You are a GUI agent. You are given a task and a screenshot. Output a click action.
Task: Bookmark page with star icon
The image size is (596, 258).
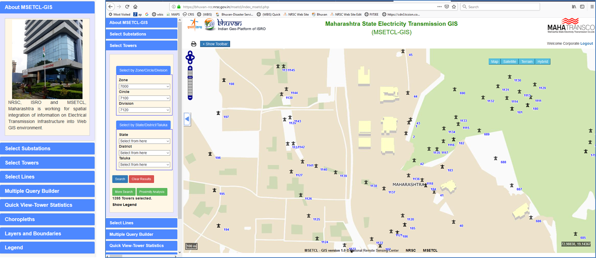[x=454, y=7]
